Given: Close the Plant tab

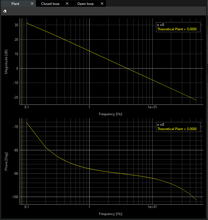Looking at the screenshot, I should (32, 4).
